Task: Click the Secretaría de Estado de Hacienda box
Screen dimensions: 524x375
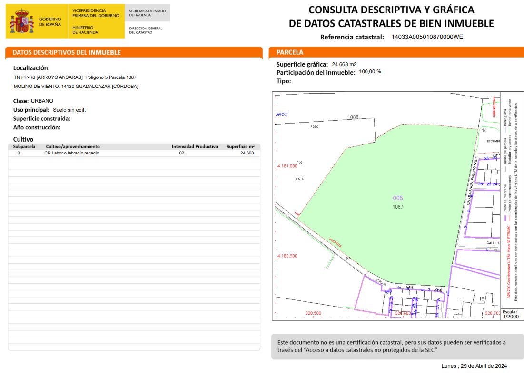Action: (148, 13)
